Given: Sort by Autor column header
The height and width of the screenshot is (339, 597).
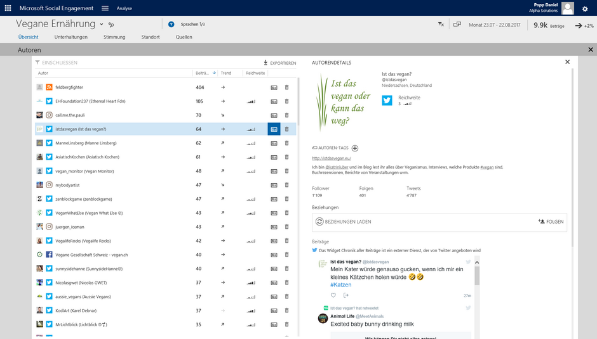Looking at the screenshot, I should pos(43,73).
